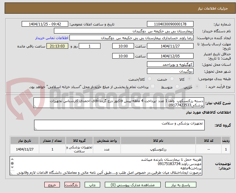Click the هزینه حمل تا بیمارستان note line
Image resolution: width=236 pixels, height=193 pixels.
[171, 159]
